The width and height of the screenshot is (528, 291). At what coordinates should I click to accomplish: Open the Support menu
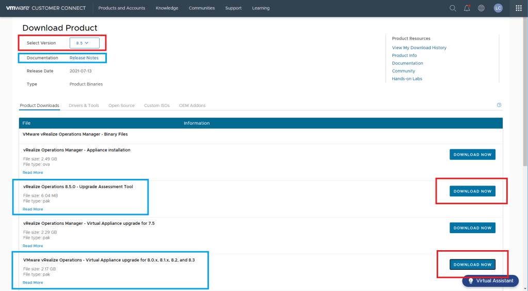[233, 8]
